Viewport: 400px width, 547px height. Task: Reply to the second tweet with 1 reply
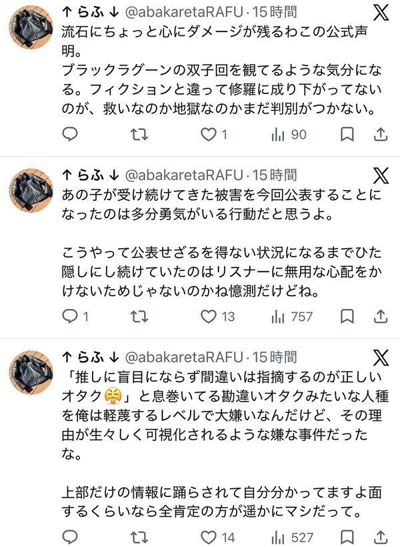(75, 316)
